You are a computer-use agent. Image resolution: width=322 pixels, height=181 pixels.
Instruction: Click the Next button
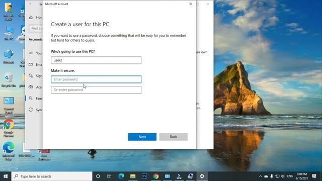[142, 137]
